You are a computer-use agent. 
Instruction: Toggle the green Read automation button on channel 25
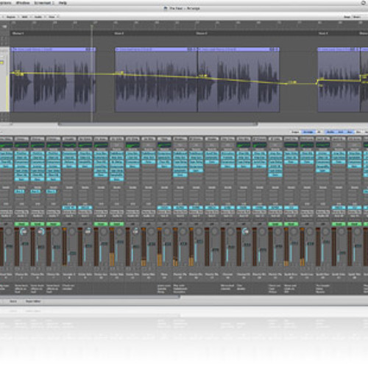(x=339, y=224)
